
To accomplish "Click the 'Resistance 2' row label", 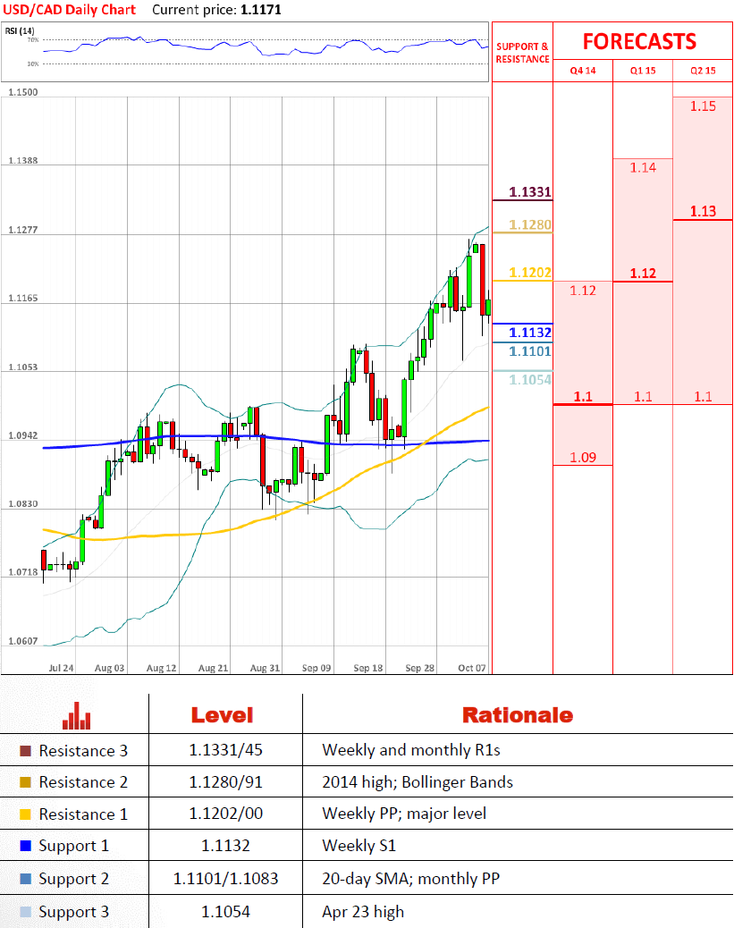I will (83, 782).
